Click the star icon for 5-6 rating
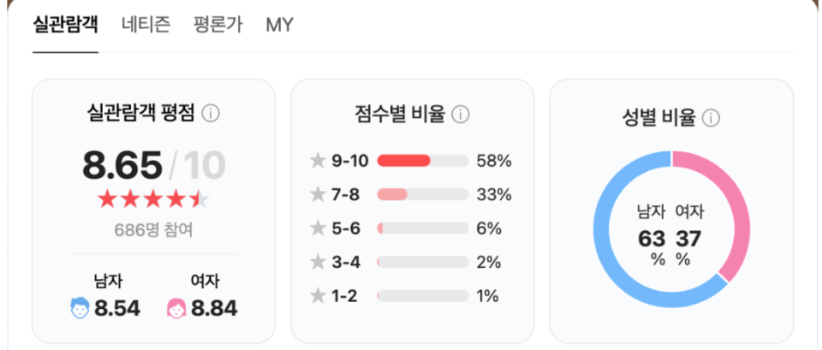The height and width of the screenshot is (350, 822). tap(318, 228)
